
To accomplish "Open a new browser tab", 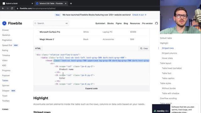I will coord(71,3).
